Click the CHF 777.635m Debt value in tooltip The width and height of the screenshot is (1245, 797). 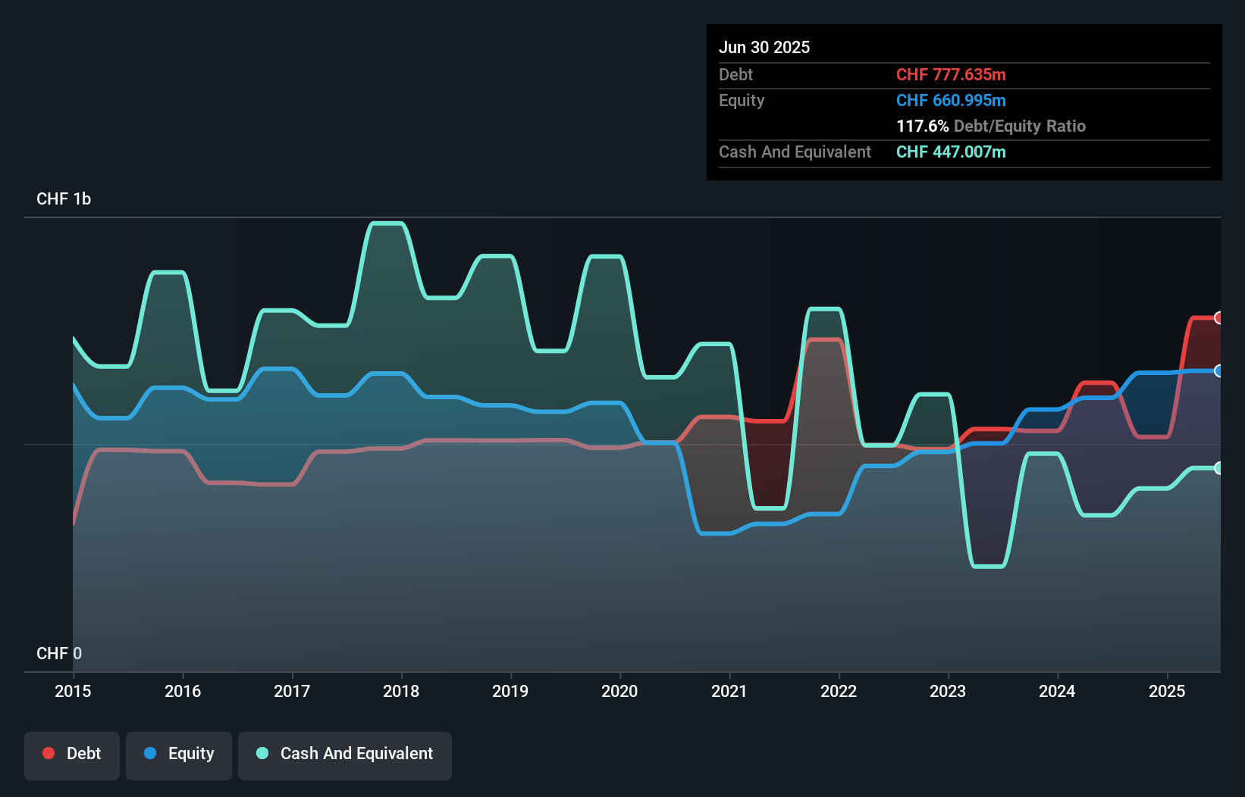[951, 74]
